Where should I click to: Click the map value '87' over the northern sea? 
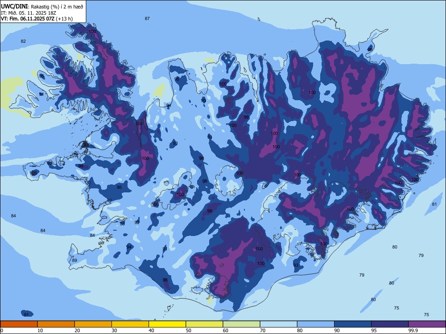click(x=147, y=18)
